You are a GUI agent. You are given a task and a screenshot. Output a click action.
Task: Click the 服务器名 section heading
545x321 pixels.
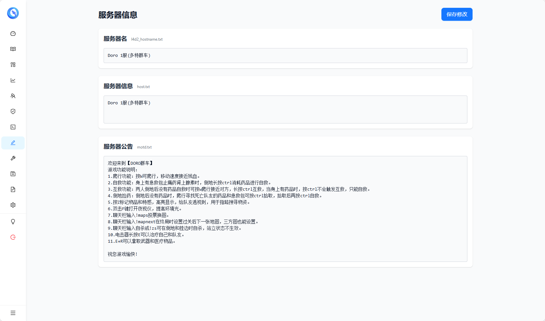[115, 39]
